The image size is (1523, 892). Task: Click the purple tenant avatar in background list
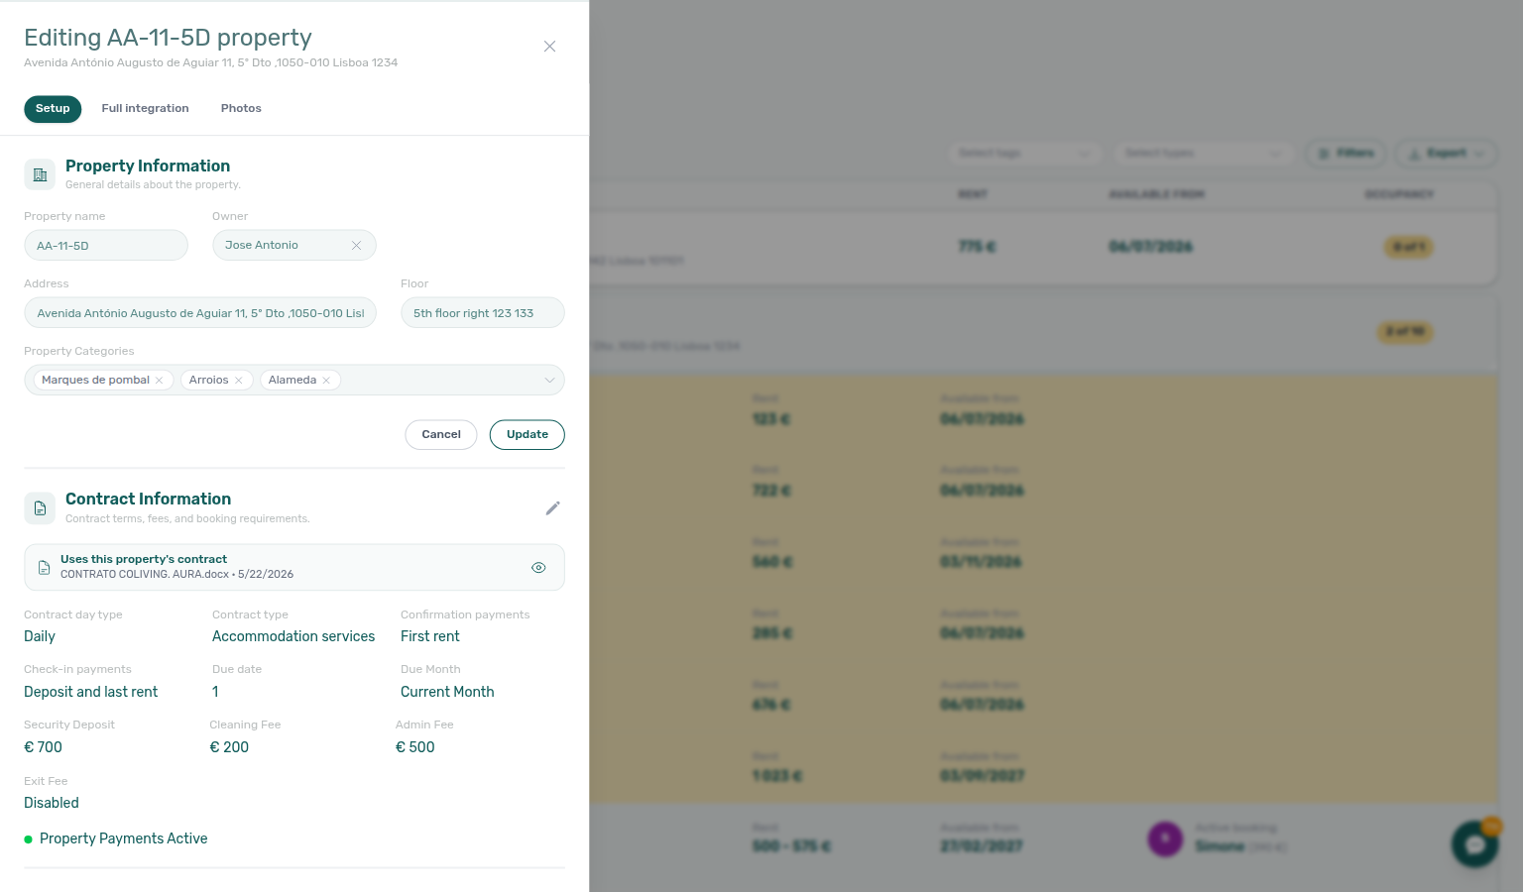[x=1165, y=839]
